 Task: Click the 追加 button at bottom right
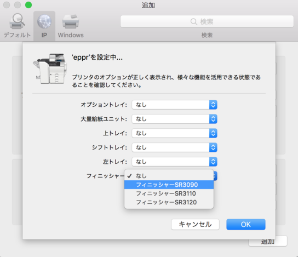click(x=268, y=242)
